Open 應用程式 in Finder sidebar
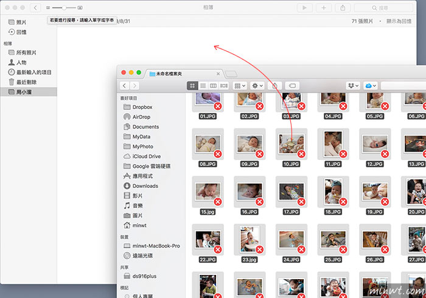Screen dimensions: 426x298 [138, 176]
